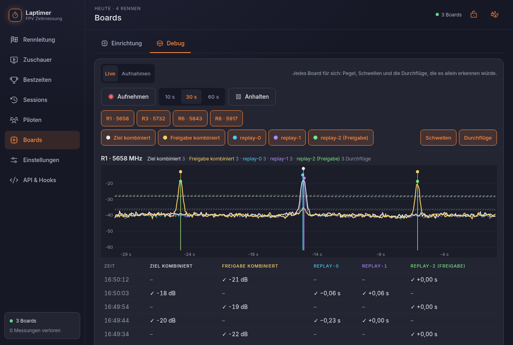
Task: Open Sessions via the history clock icon
Action: tap(14, 100)
